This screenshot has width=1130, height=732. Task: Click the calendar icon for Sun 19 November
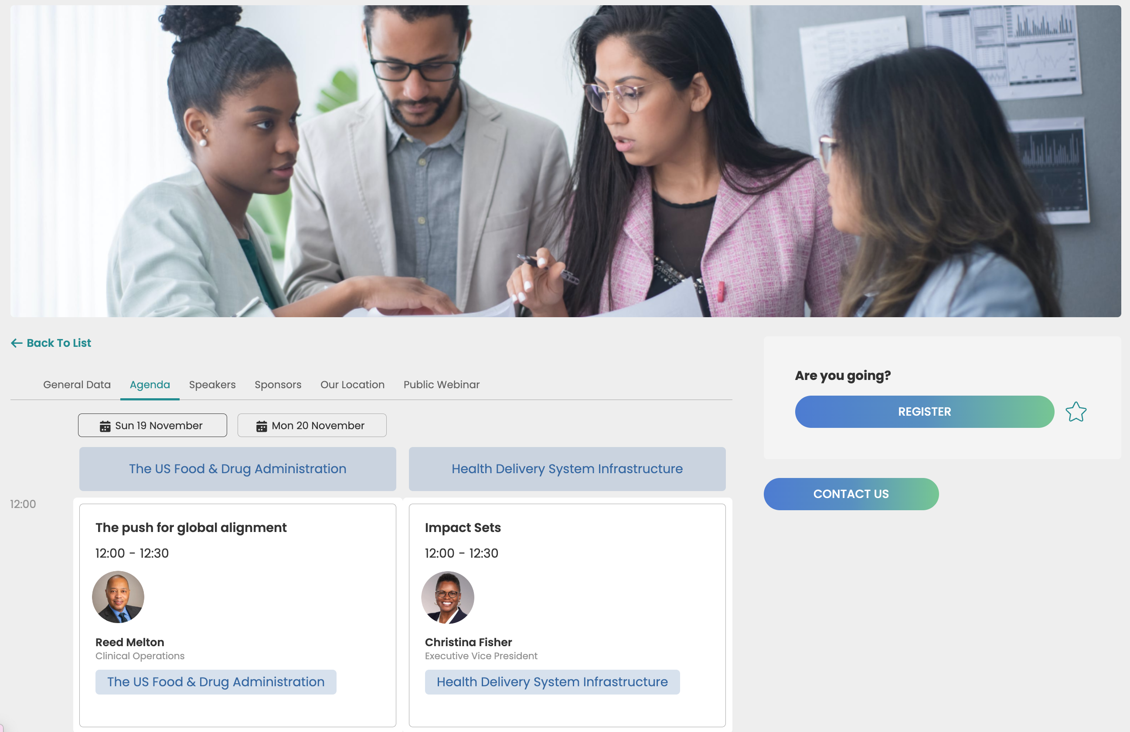(105, 426)
